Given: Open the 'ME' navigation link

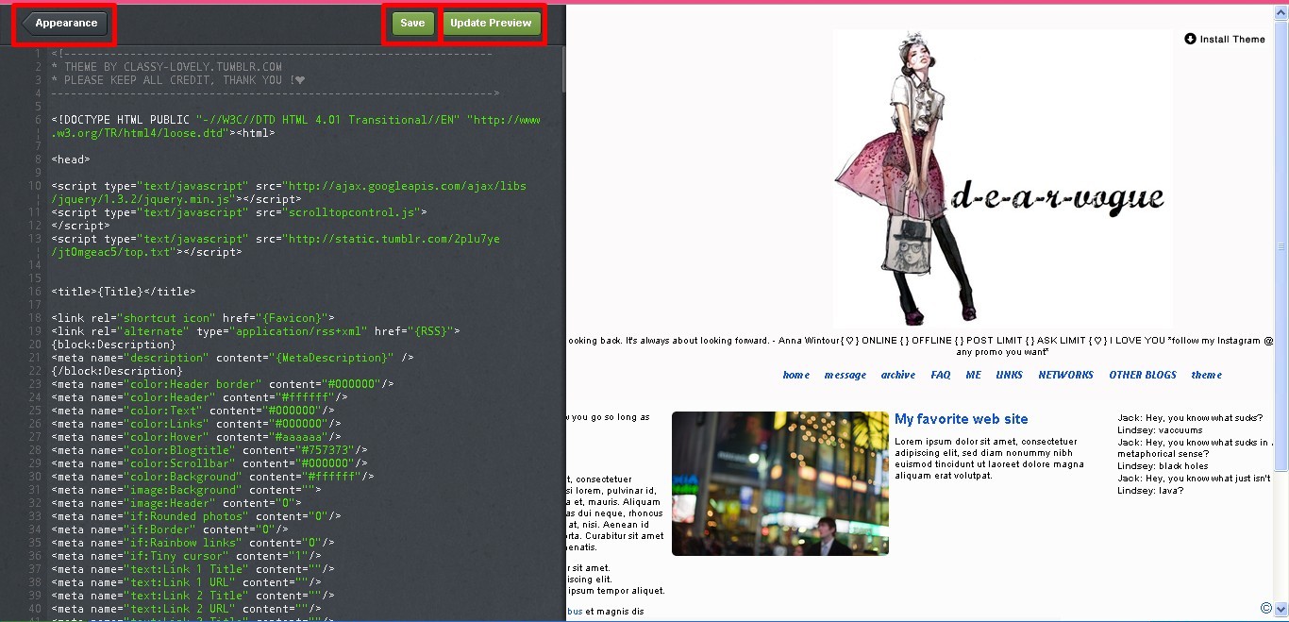Looking at the screenshot, I should point(973,375).
